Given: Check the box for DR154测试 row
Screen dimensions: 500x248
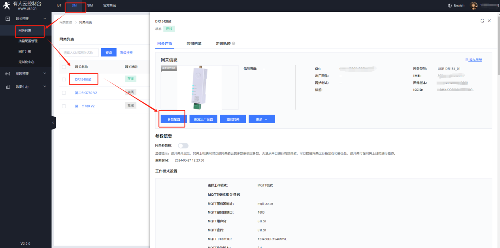Looking at the screenshot, I should pos(64,79).
